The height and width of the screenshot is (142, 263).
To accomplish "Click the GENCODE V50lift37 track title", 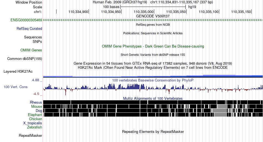I will coord(153,16).
